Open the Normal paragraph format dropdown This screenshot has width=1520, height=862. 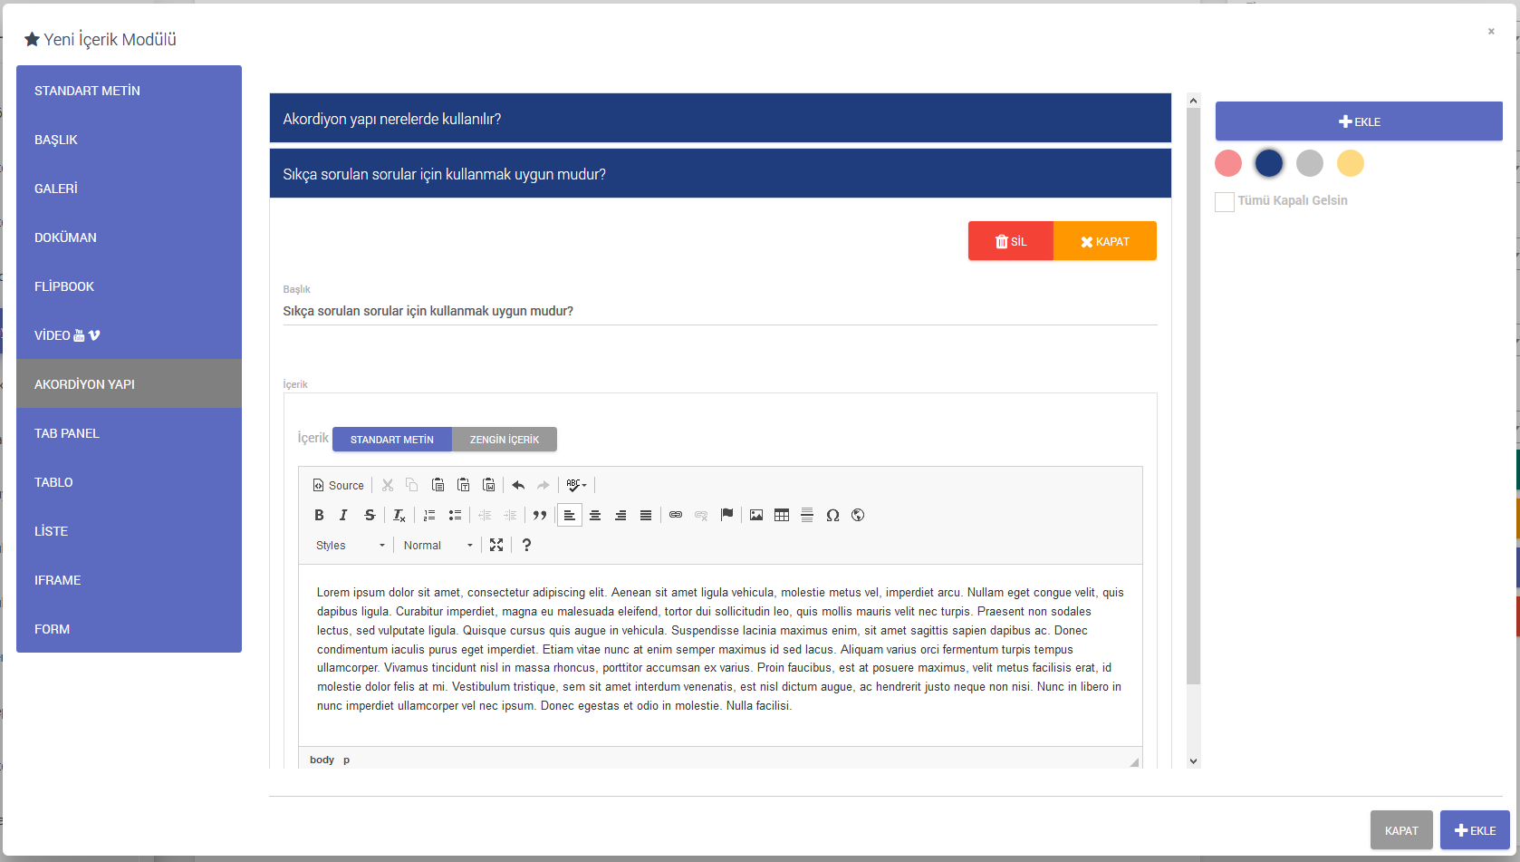click(x=438, y=545)
